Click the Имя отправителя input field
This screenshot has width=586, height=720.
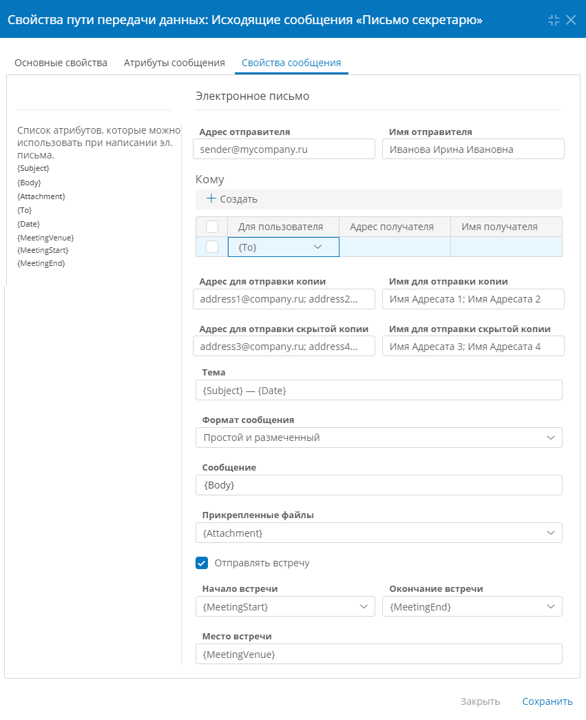[473, 150]
